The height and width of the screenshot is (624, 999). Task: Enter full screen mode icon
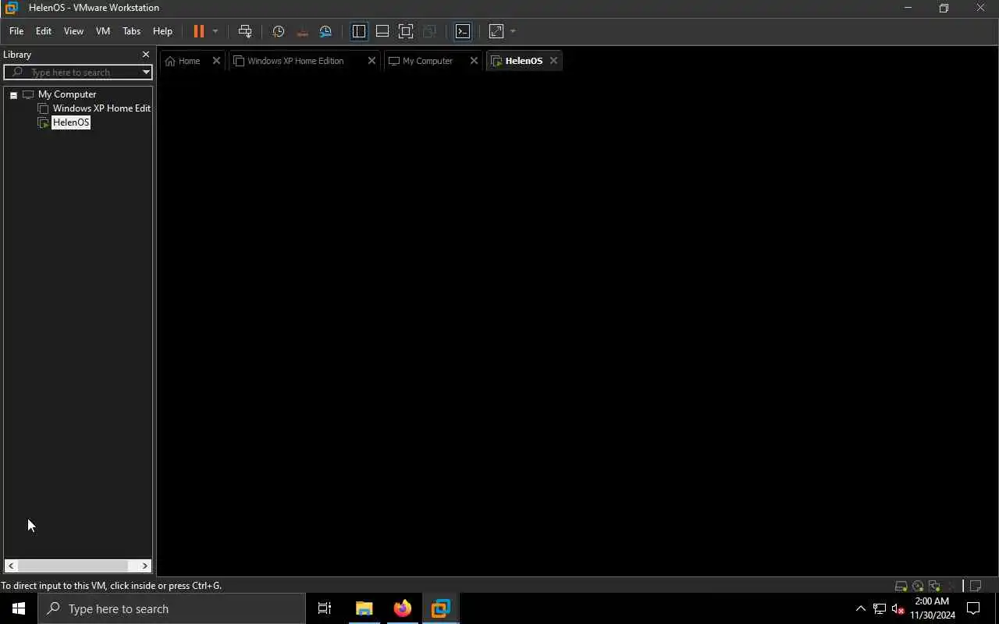(x=406, y=31)
